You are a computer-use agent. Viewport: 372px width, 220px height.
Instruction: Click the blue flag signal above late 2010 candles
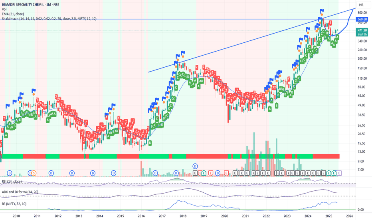point(34,91)
